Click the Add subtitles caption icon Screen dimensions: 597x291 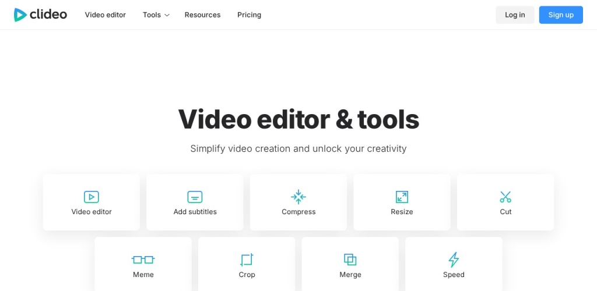[x=195, y=197]
